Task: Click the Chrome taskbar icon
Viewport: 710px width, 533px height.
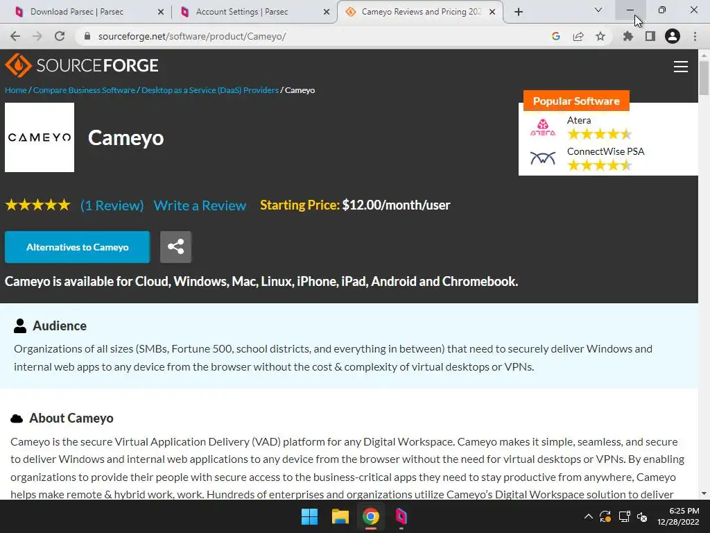Action: click(x=370, y=516)
